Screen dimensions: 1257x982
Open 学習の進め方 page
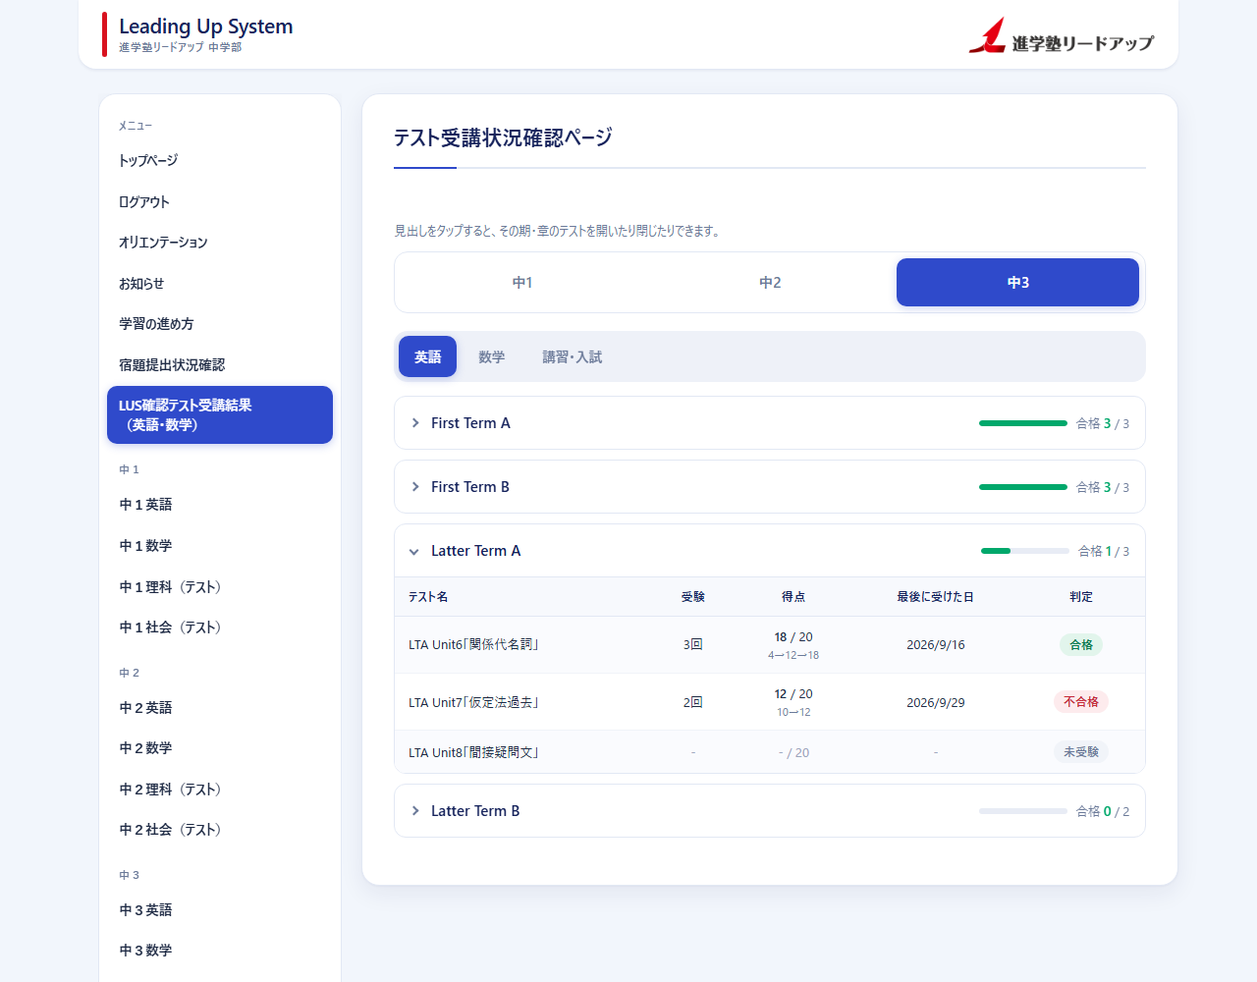click(x=220, y=323)
